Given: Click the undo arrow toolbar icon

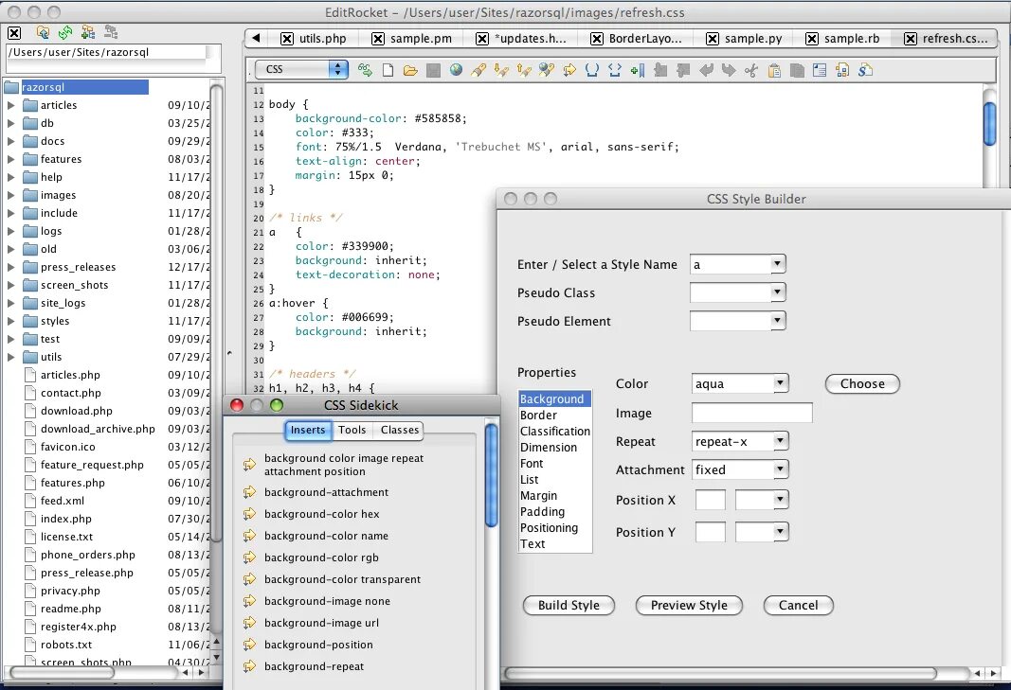Looking at the screenshot, I should (706, 70).
